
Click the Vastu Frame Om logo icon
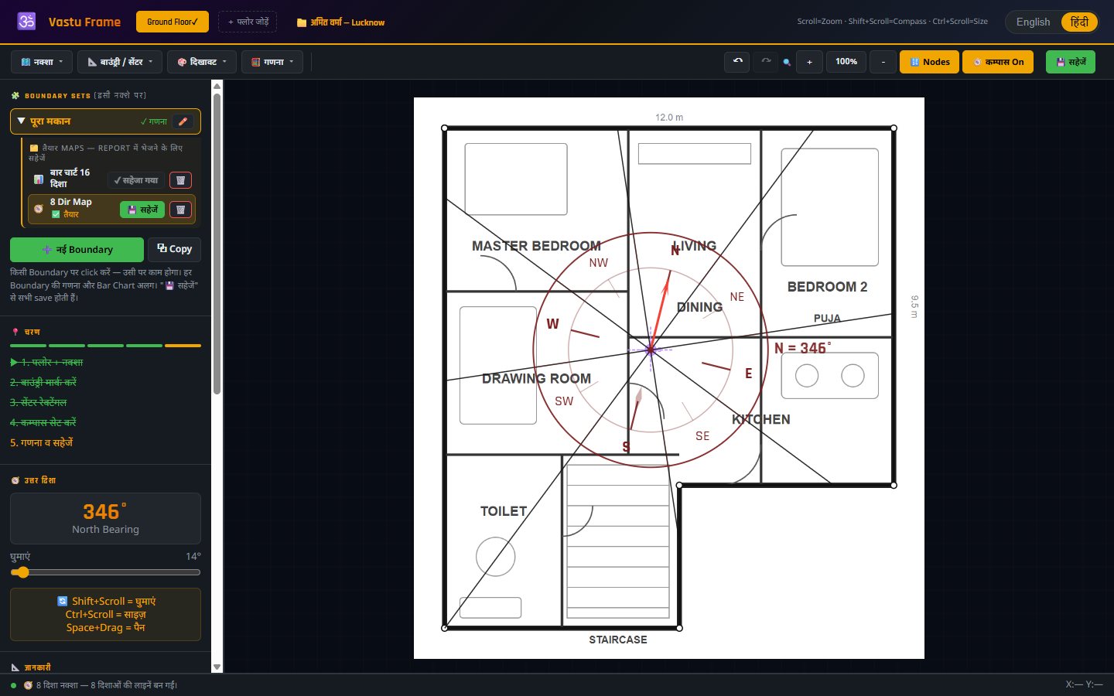(26, 21)
